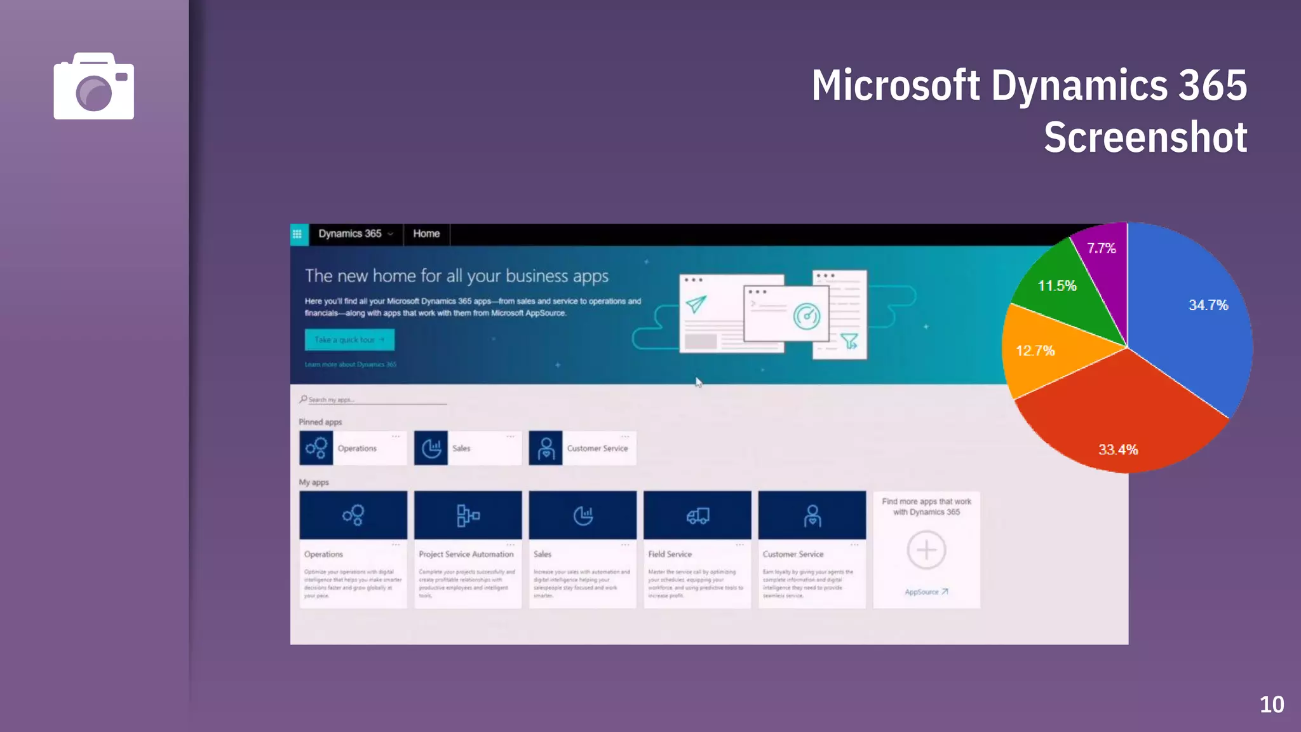This screenshot has width=1301, height=732.
Task: Open more options for Customer Service My apps tile
Action: pyautogui.click(x=854, y=545)
